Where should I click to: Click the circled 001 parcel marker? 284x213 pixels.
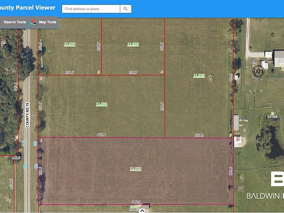(258, 71)
